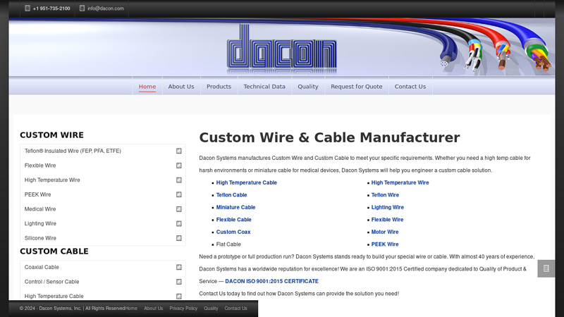Click icon beside Medical Wire sidebar item
Screen dimensions: 564x317
[x=179, y=209]
